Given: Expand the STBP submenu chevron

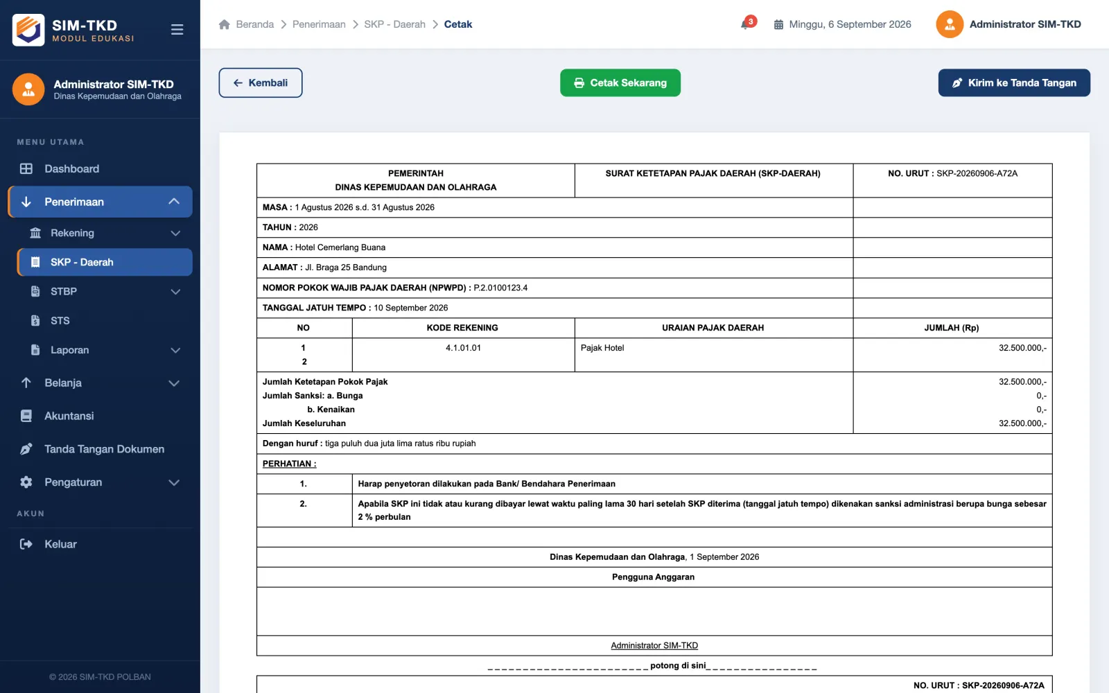Looking at the screenshot, I should click(175, 292).
